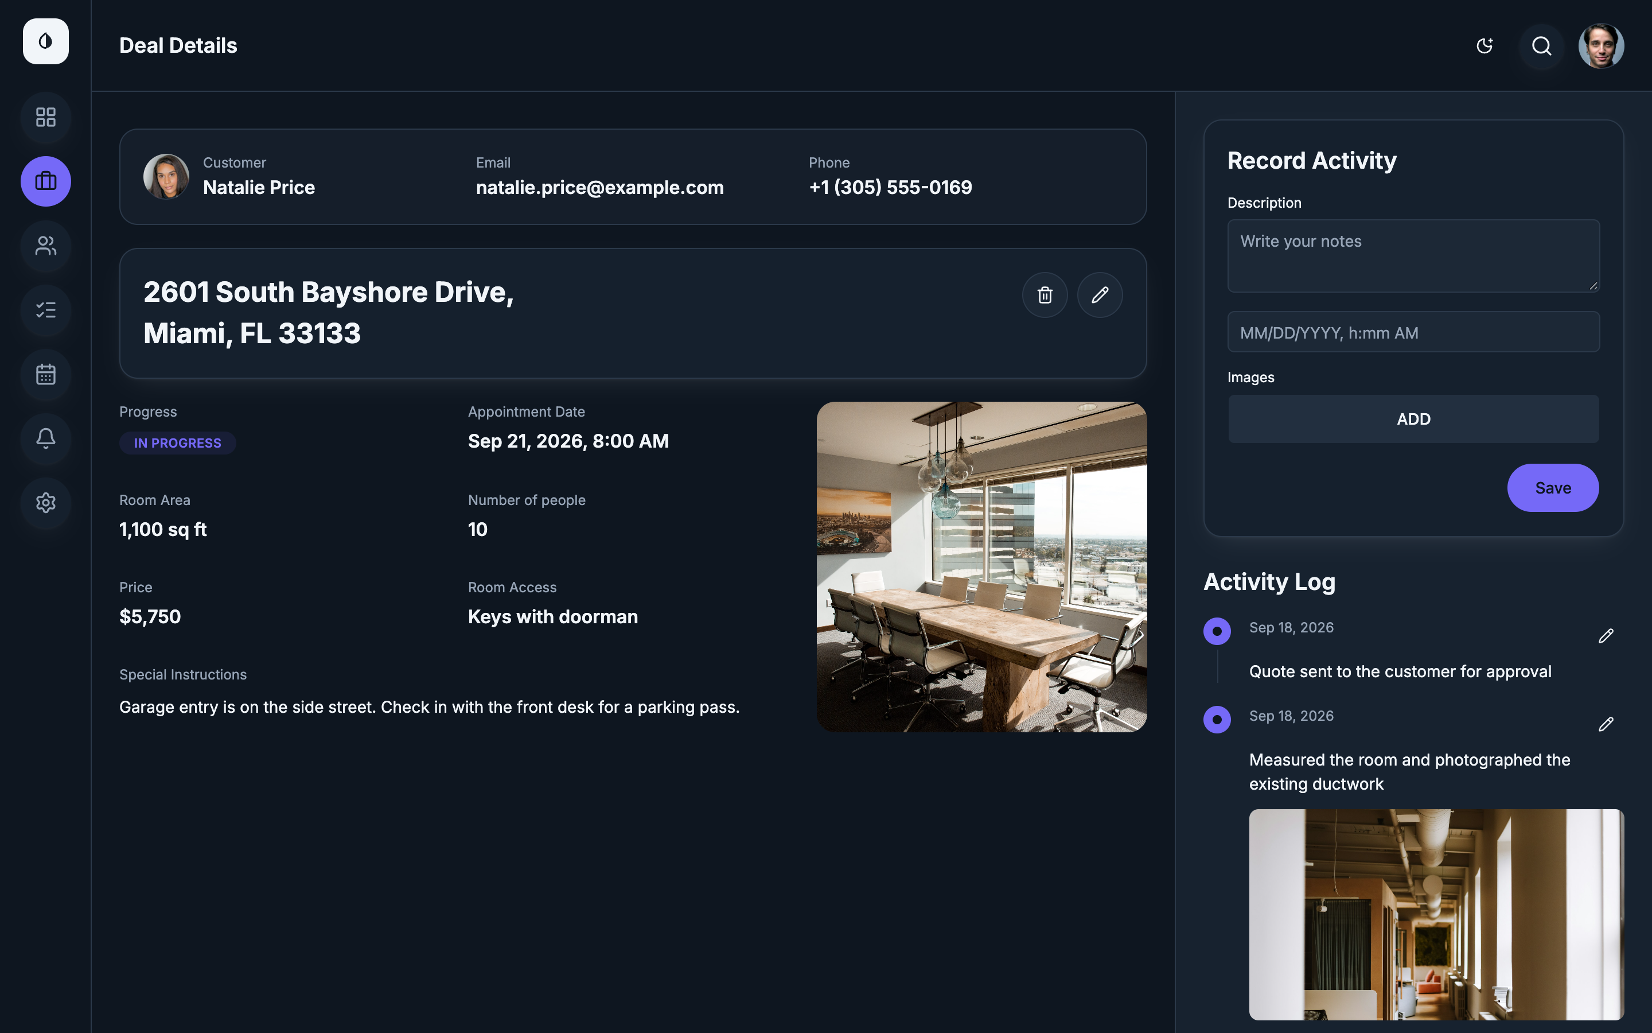
Task: Click the Deal Details page title
Action: point(178,46)
